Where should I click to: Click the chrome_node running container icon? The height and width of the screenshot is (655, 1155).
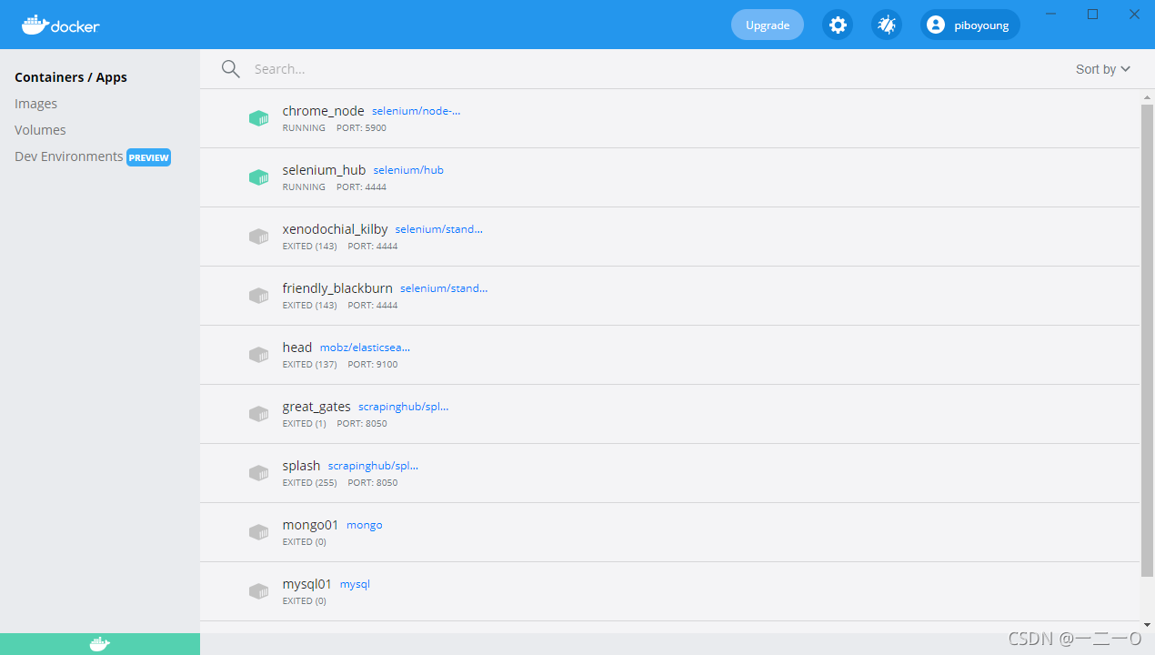259,118
